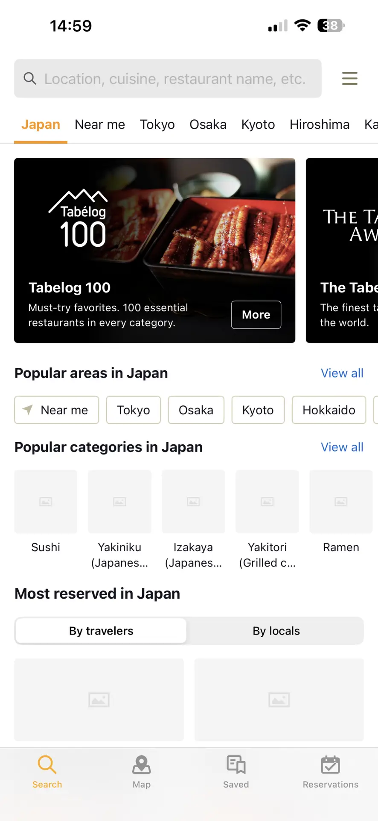Tap the magnifier icon in search bar
Image resolution: width=378 pixels, height=821 pixels.
click(30, 79)
